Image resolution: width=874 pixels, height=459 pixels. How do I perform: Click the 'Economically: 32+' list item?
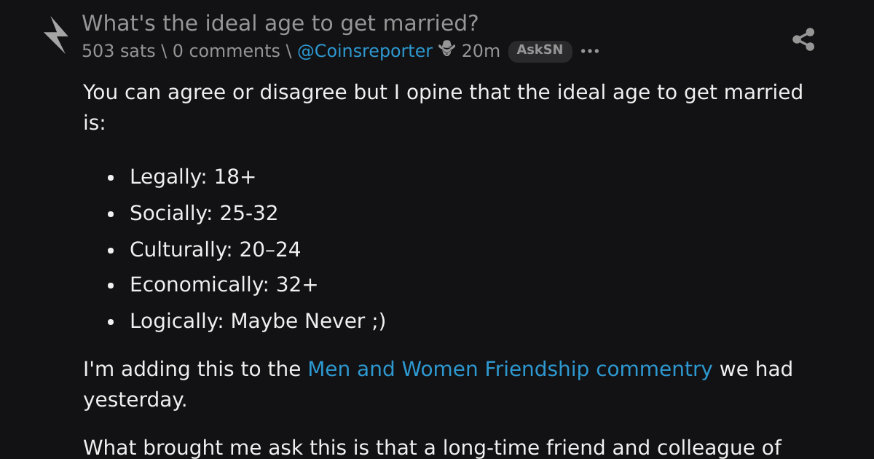pyautogui.click(x=224, y=285)
